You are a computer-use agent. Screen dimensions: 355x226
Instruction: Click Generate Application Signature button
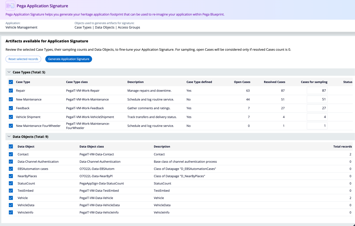[69, 59]
